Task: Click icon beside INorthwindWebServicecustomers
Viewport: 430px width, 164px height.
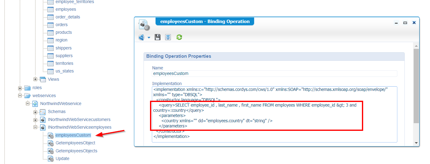Action: coord(43,120)
